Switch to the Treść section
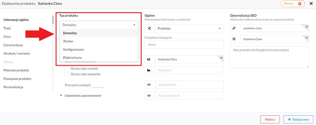316x125 pixels. pos(7,28)
